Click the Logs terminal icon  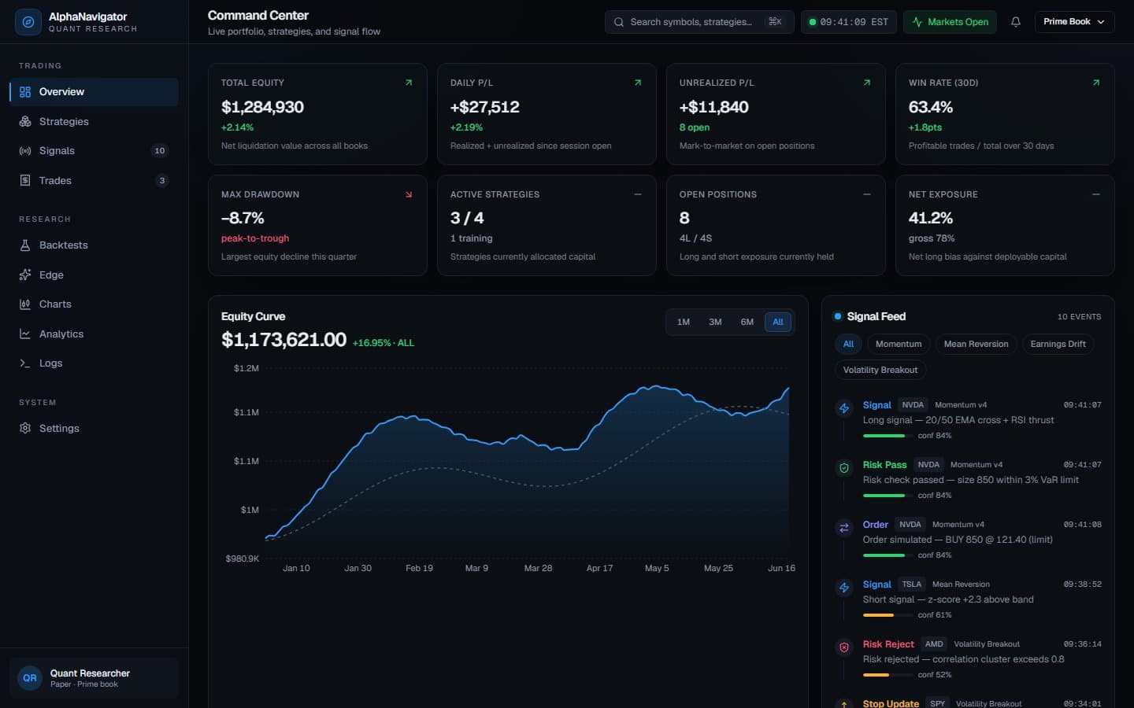[x=25, y=363]
